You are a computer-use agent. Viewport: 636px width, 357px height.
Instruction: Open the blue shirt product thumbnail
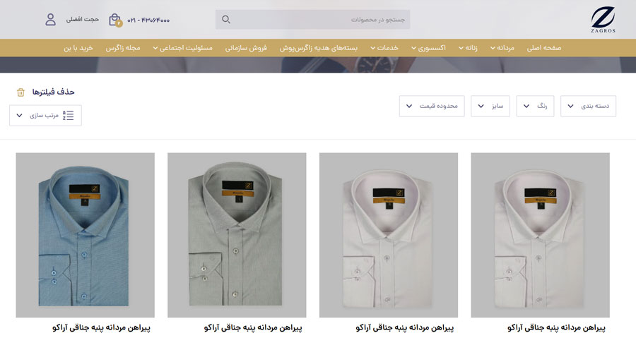click(x=86, y=235)
